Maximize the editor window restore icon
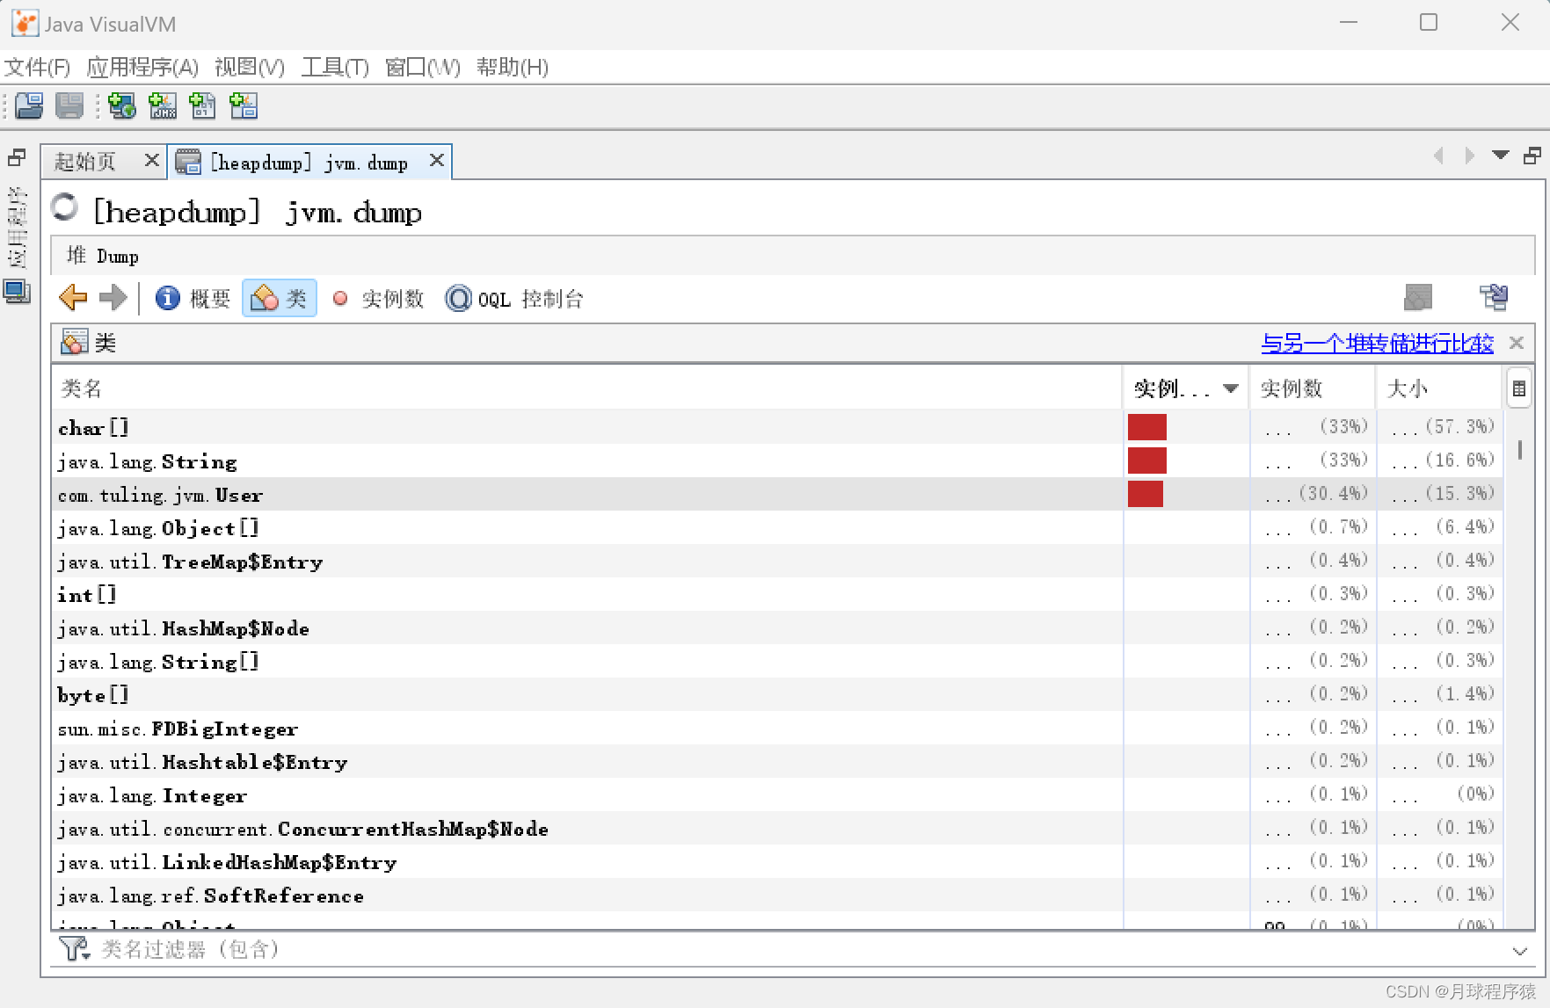Screen dimensions: 1550x1008 [1532, 156]
